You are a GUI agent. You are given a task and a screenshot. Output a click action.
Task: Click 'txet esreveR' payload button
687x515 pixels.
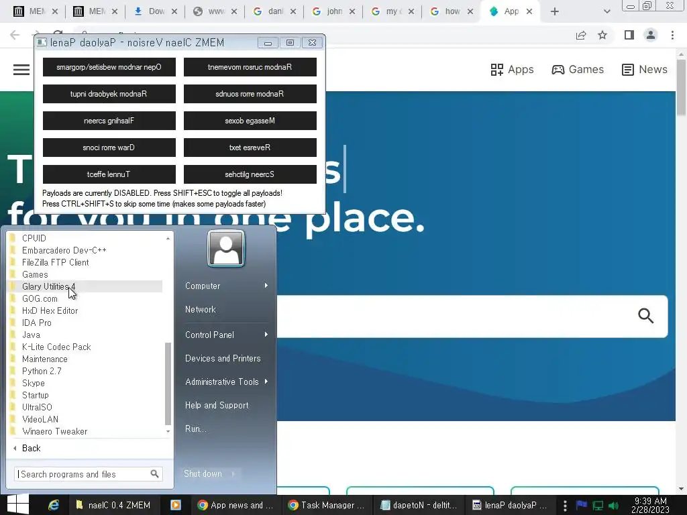(250, 148)
